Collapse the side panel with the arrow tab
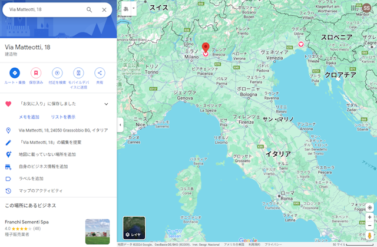This screenshot has width=377, height=247. pos(120,125)
